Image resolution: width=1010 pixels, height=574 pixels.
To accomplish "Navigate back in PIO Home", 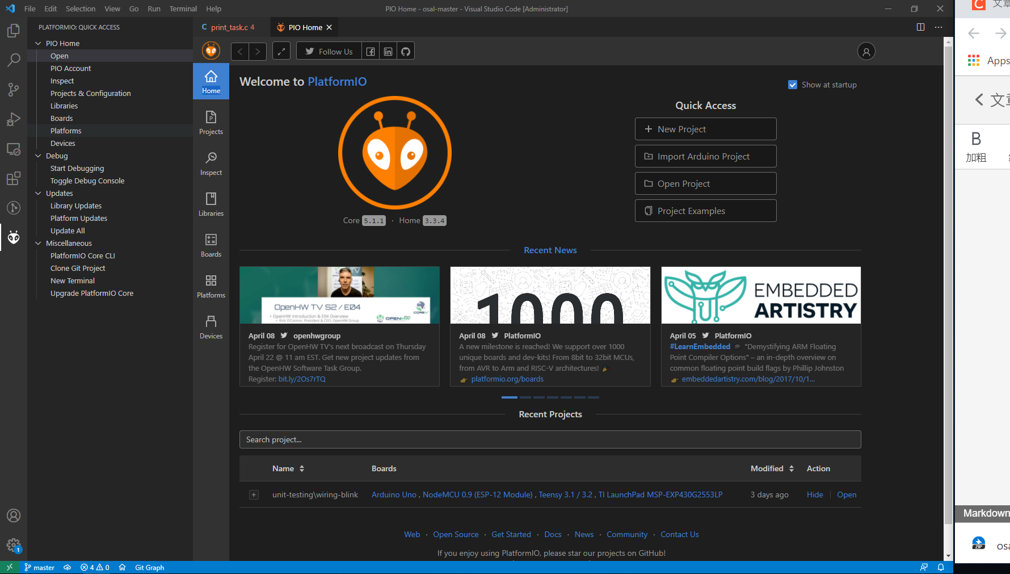I will click(x=240, y=52).
